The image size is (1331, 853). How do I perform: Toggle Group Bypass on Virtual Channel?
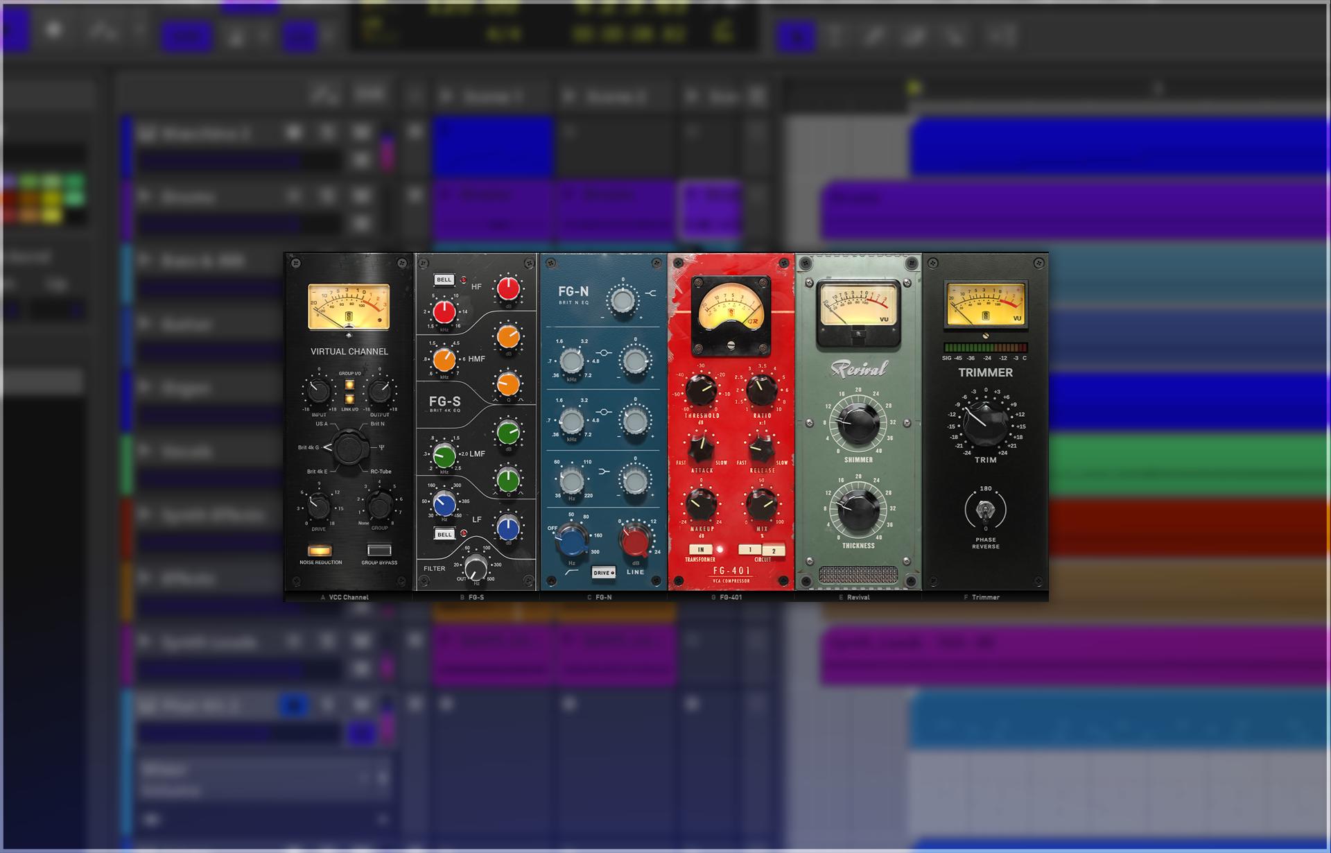(x=379, y=551)
